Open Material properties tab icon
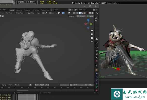This screenshot has width=147, height=100. pyautogui.click(x=97, y=90)
